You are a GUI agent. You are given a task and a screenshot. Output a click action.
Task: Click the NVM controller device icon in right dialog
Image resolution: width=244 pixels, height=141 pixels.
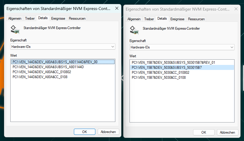(134, 30)
